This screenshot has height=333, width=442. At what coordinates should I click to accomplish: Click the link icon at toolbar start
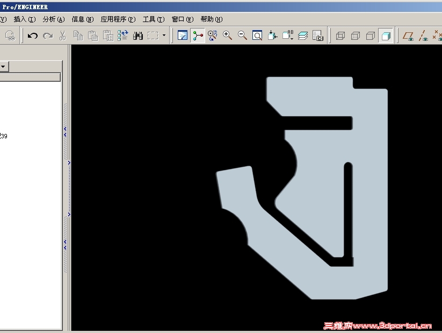pos(10,36)
